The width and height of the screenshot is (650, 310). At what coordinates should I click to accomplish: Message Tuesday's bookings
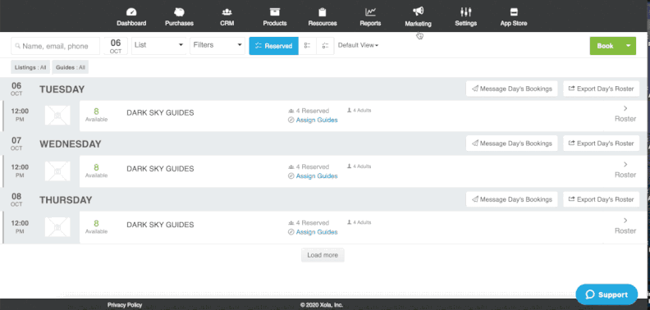[x=512, y=89]
